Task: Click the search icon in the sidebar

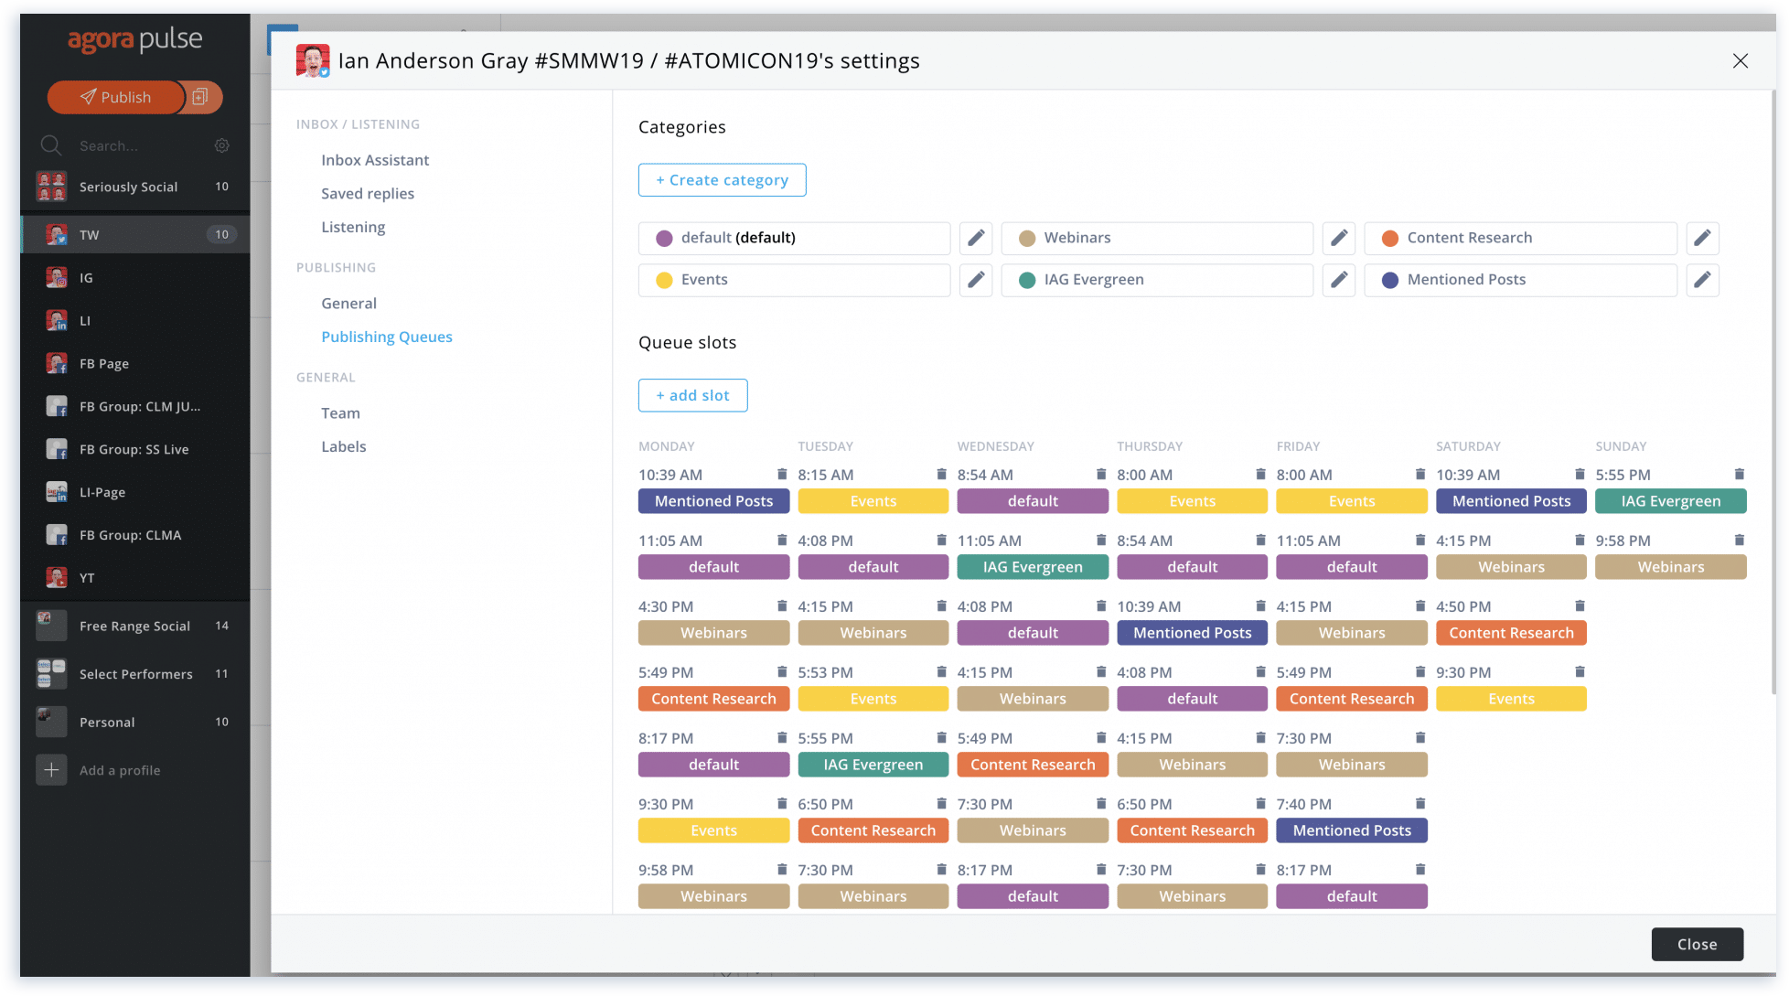Action: 49,145
